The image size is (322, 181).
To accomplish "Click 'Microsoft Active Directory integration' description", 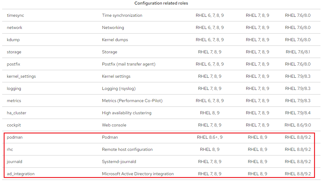I will [x=138, y=174].
